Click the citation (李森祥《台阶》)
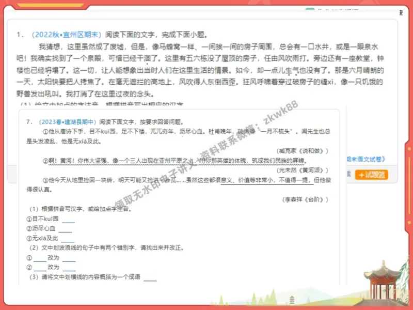The height and width of the screenshot is (310, 413). [x=305, y=199]
